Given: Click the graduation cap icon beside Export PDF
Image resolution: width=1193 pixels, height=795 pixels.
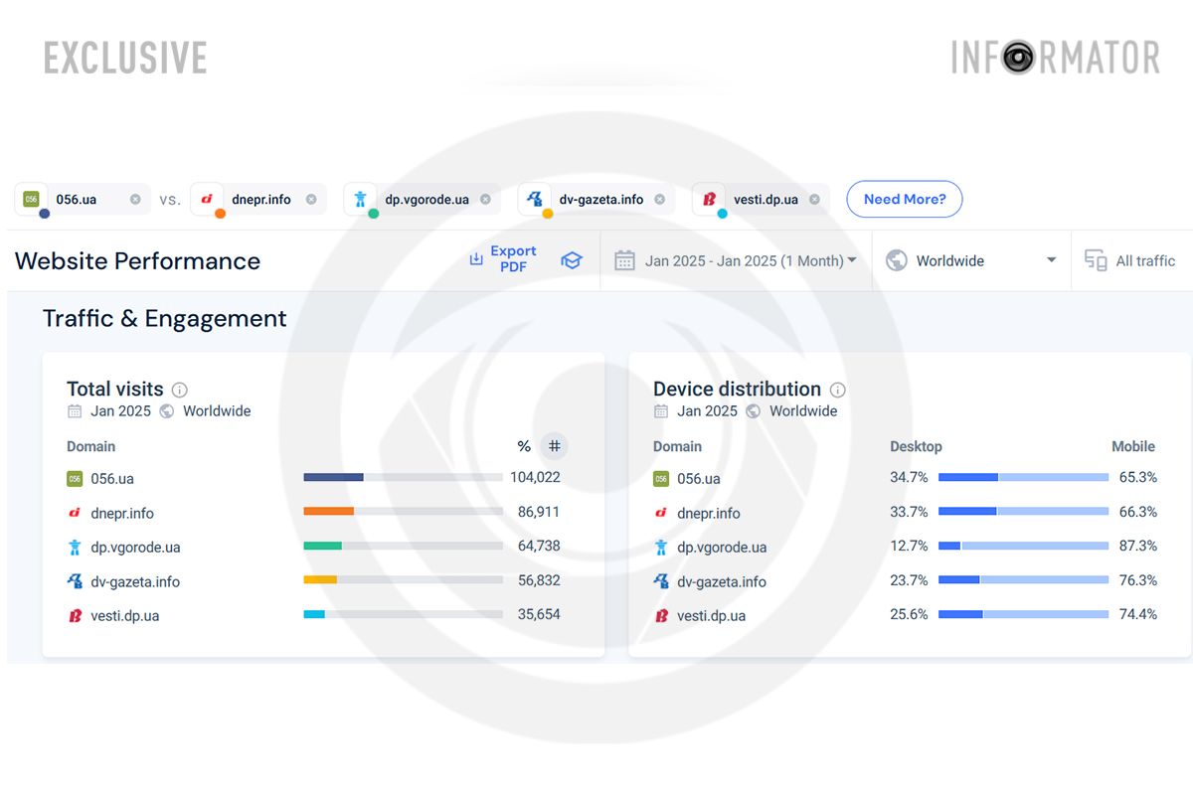Looking at the screenshot, I should click(x=572, y=260).
